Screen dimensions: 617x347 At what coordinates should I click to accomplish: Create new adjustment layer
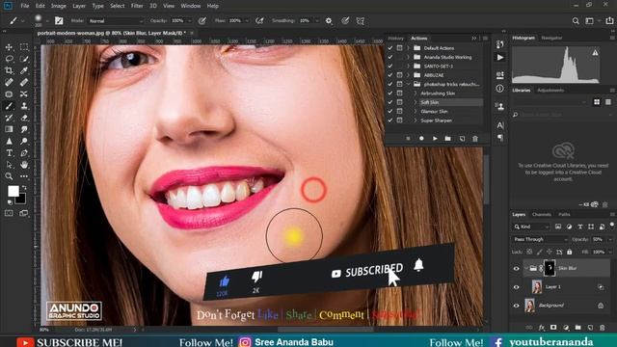(x=566, y=328)
